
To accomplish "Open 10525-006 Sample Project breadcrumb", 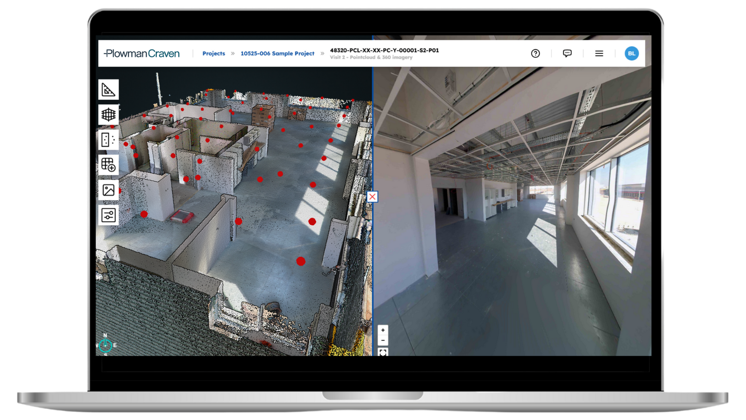I will pyautogui.click(x=277, y=53).
